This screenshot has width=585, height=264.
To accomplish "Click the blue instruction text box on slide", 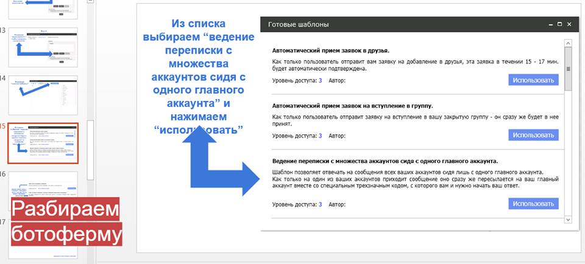I will tap(199, 77).
